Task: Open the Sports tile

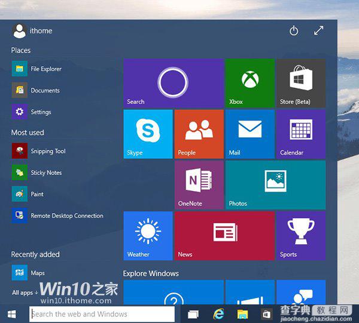Action: 301,236
